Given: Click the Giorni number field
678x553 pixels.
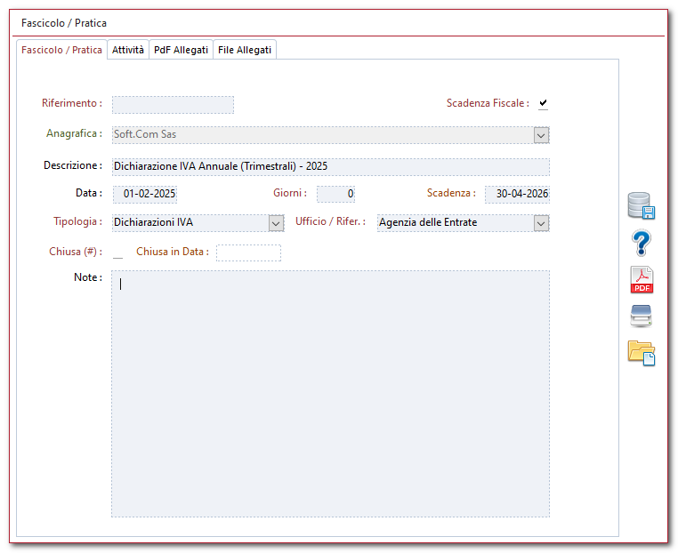Looking at the screenshot, I should click(335, 194).
